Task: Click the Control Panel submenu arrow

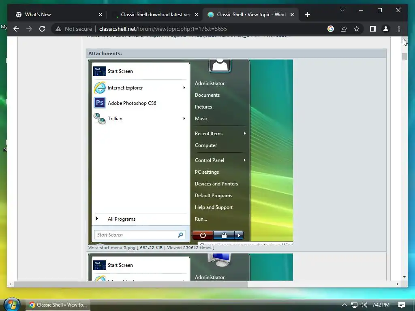Action: (x=244, y=160)
